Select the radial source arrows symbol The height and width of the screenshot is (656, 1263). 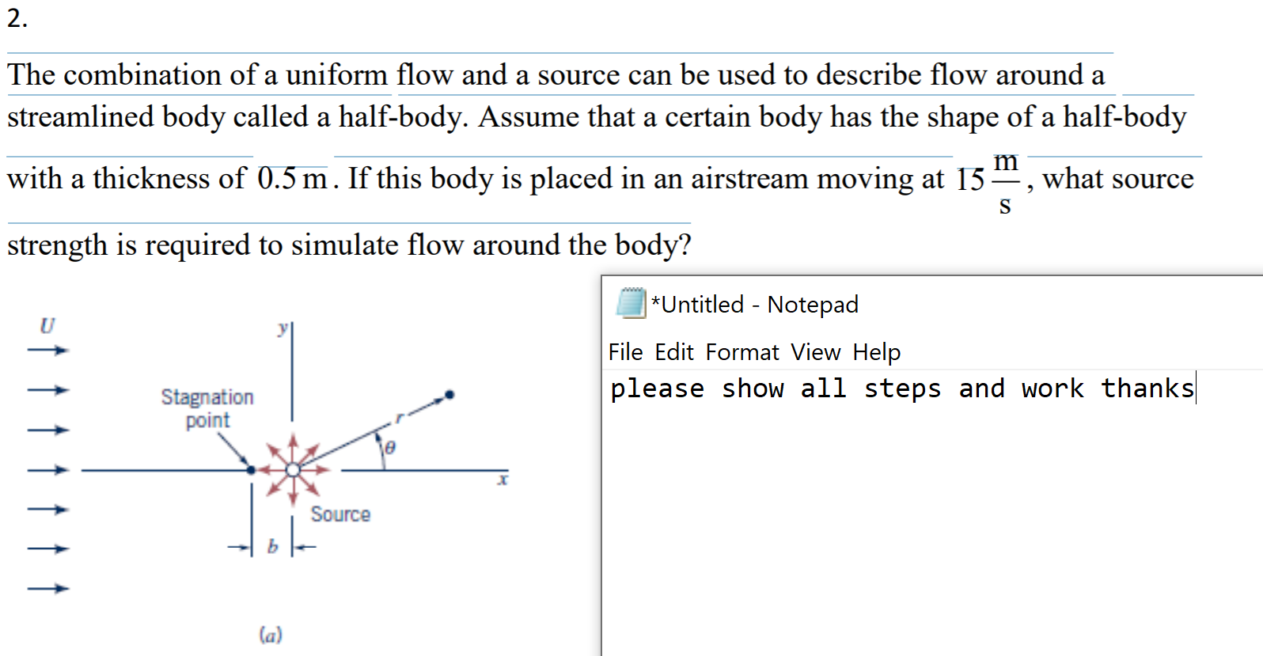pyautogui.click(x=293, y=470)
